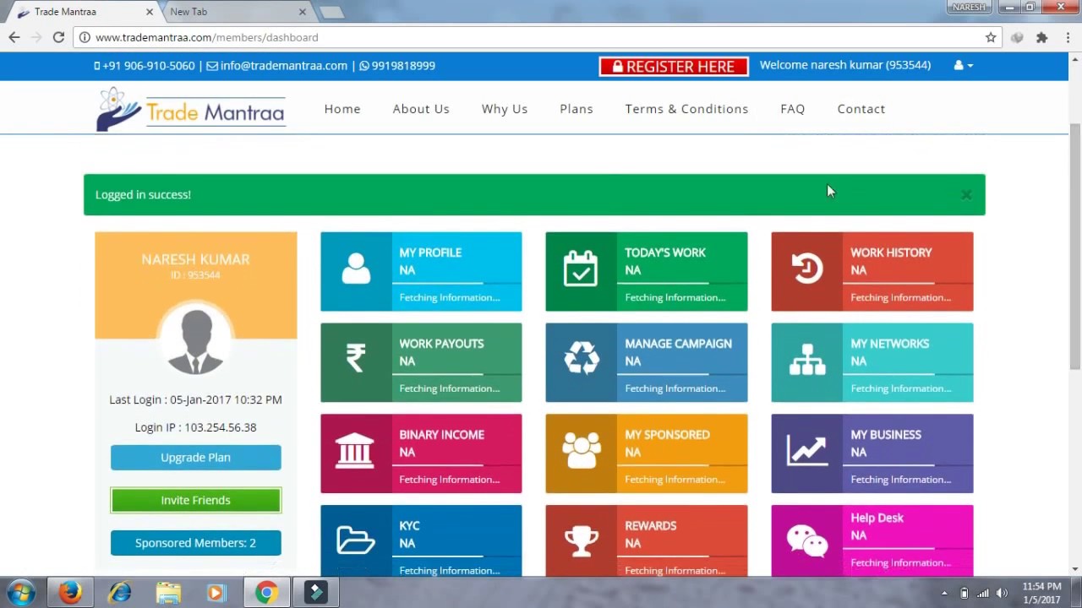The image size is (1082, 608).
Task: Go to the Home menu item
Action: [x=342, y=109]
